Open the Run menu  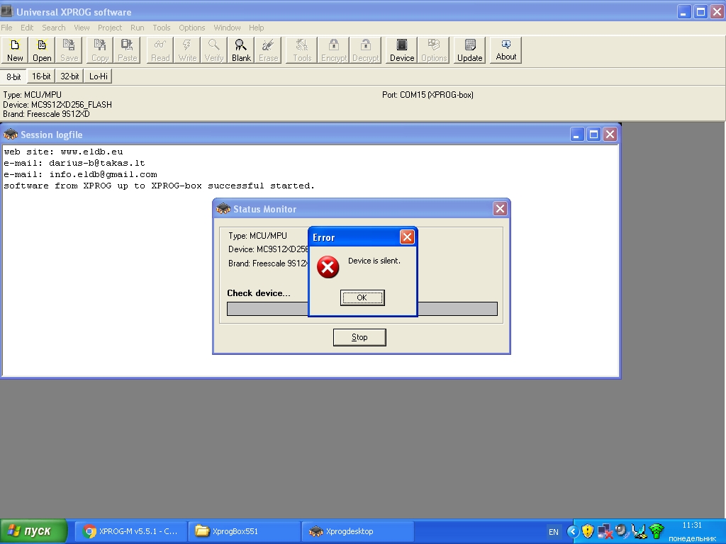[137, 28]
